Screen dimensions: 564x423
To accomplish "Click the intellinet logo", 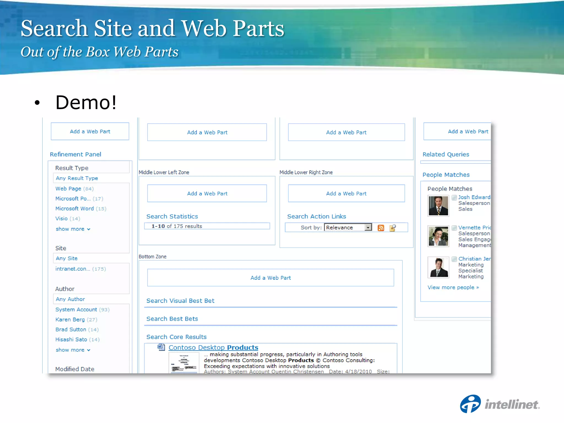I will pos(500,404).
